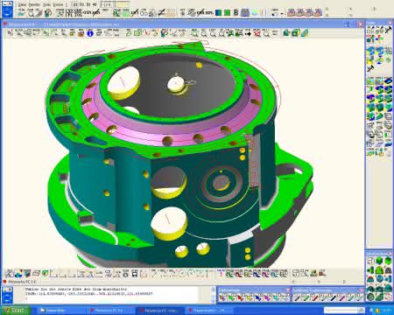Click the blue round info icon in the toolbar

[90, 33]
